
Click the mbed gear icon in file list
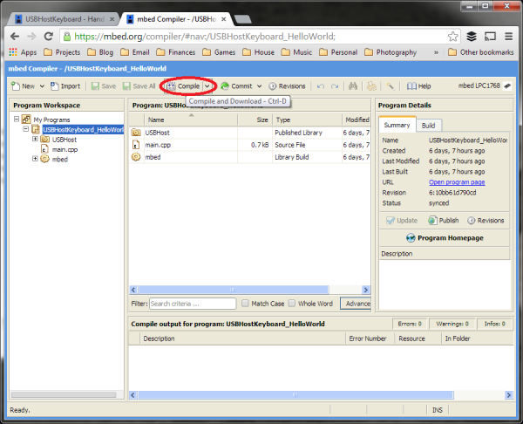pyautogui.click(x=136, y=157)
